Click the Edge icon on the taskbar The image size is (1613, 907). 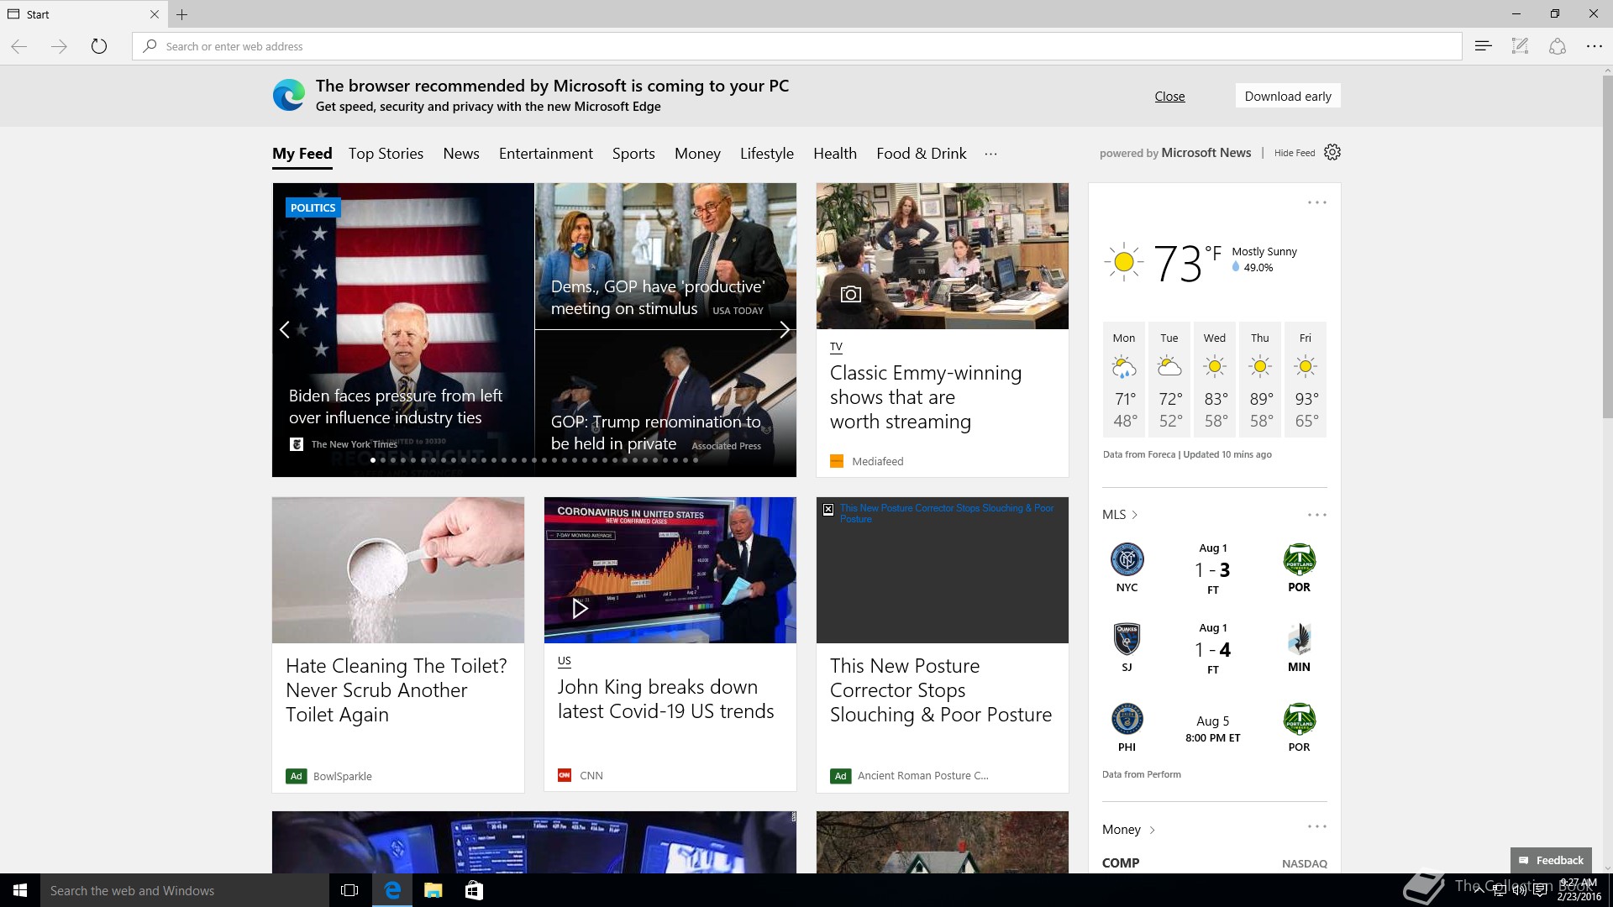click(392, 890)
